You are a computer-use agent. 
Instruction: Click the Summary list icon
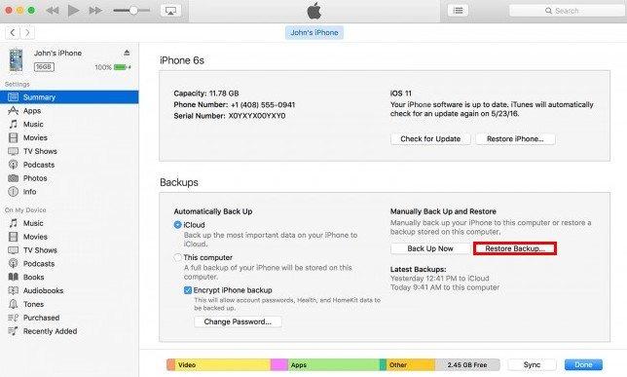coord(14,97)
